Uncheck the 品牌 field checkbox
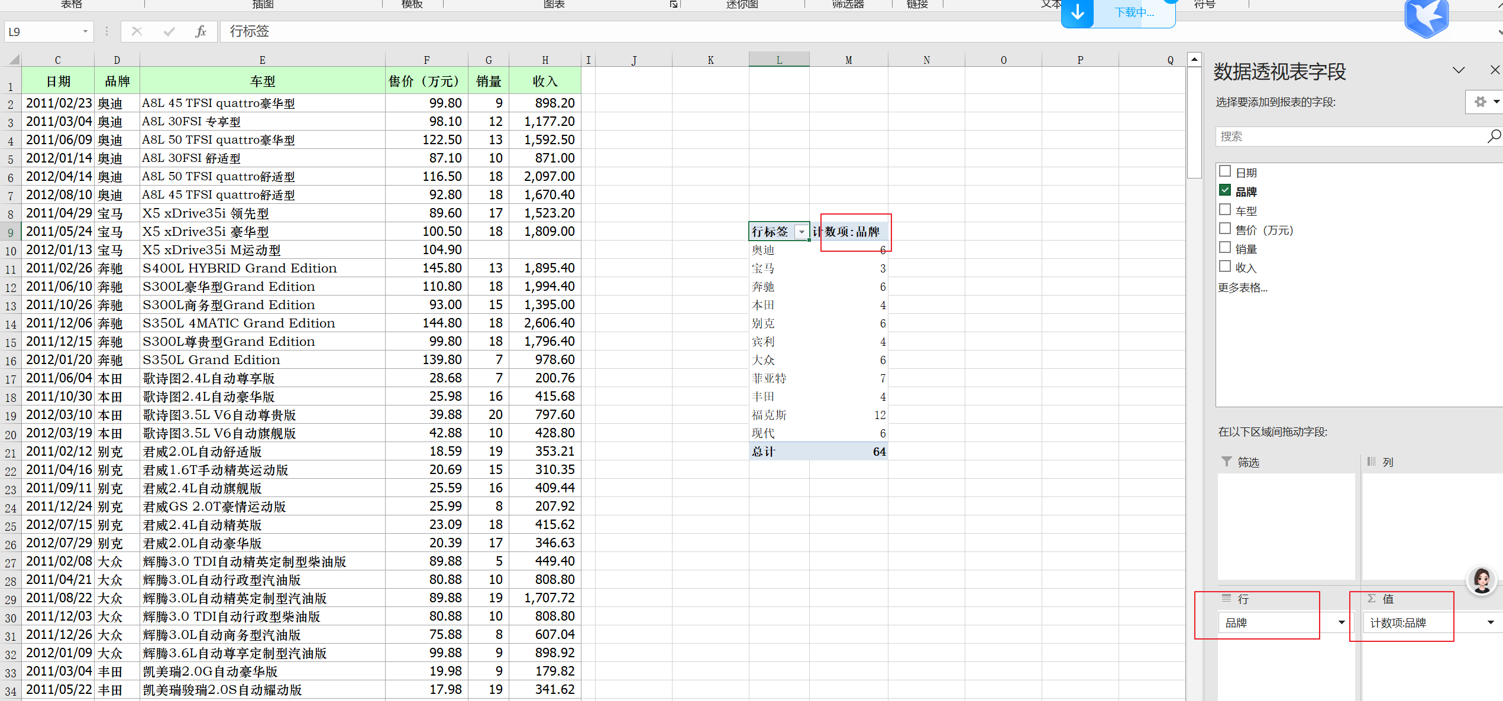 1225,191
